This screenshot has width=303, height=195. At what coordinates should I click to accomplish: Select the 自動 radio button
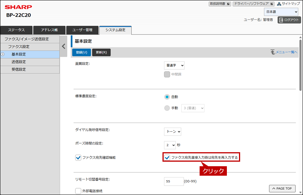tap(167, 97)
